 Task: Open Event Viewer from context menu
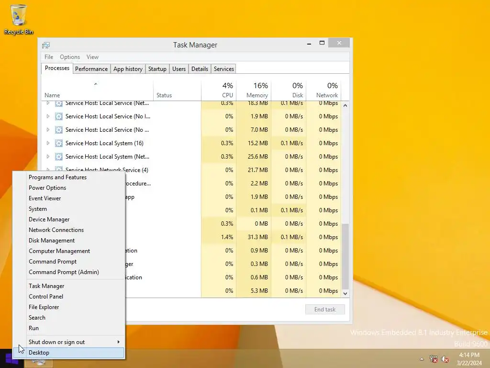(x=69, y=198)
